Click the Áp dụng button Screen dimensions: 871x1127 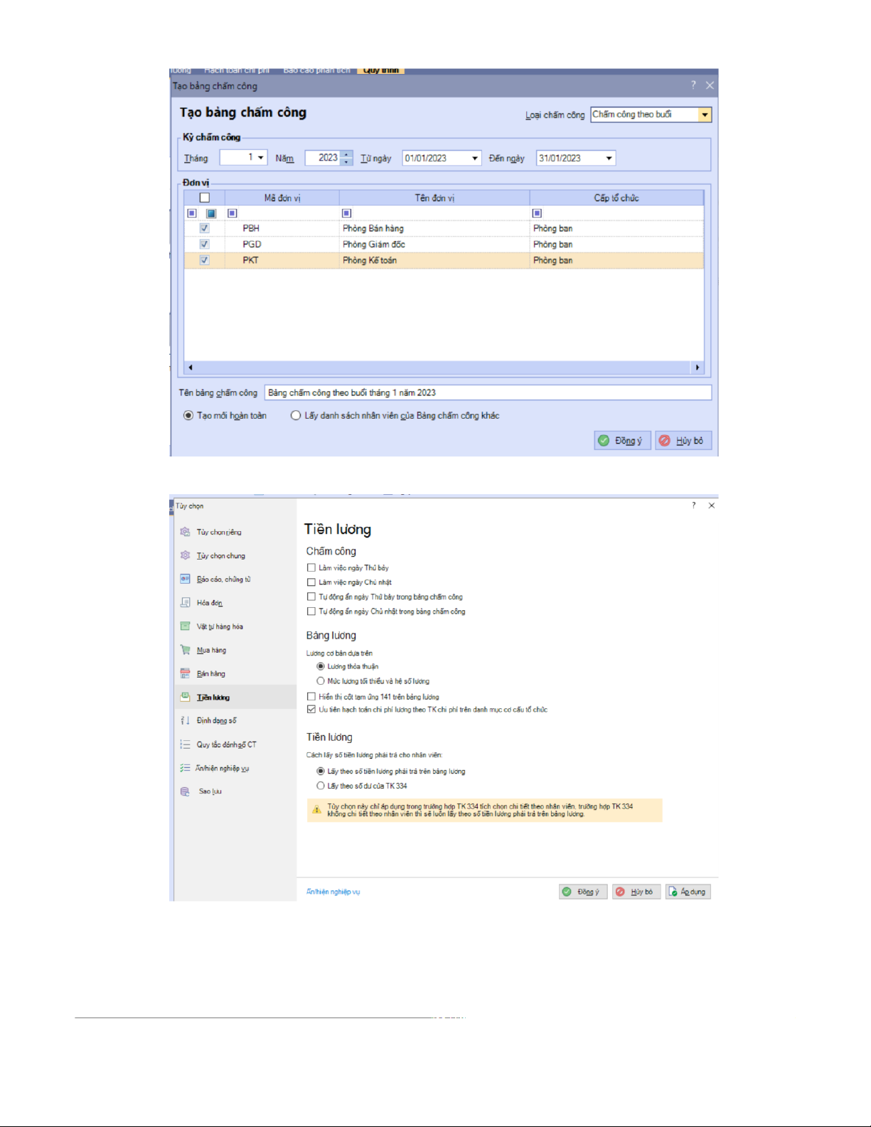tap(688, 892)
